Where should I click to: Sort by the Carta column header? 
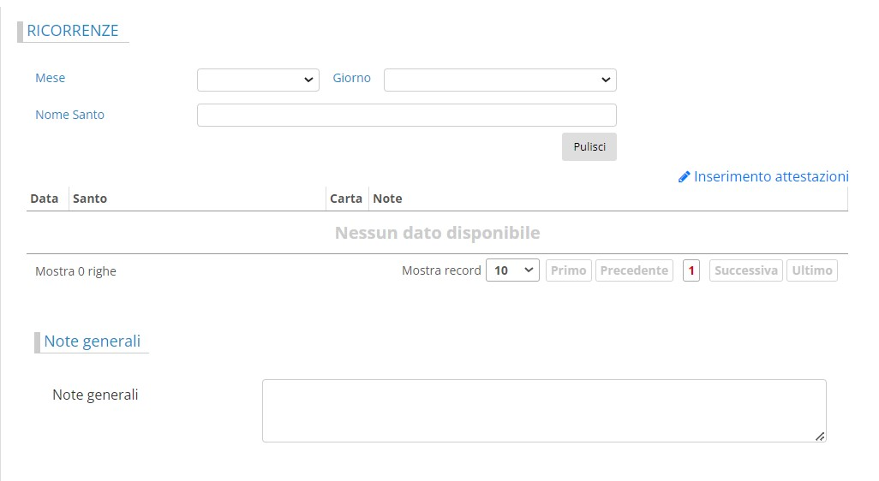346,199
